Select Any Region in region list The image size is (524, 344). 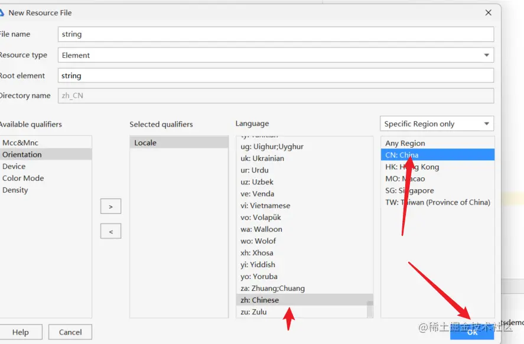(437, 143)
